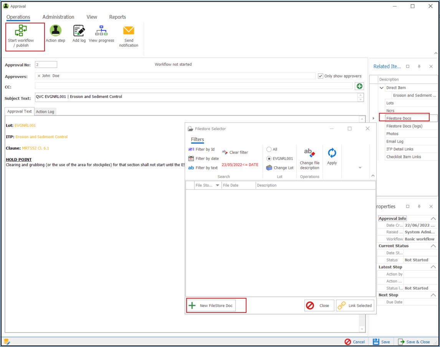440x347 pixels.
Task: Collapse the Direct Item tree node
Action: click(382, 88)
